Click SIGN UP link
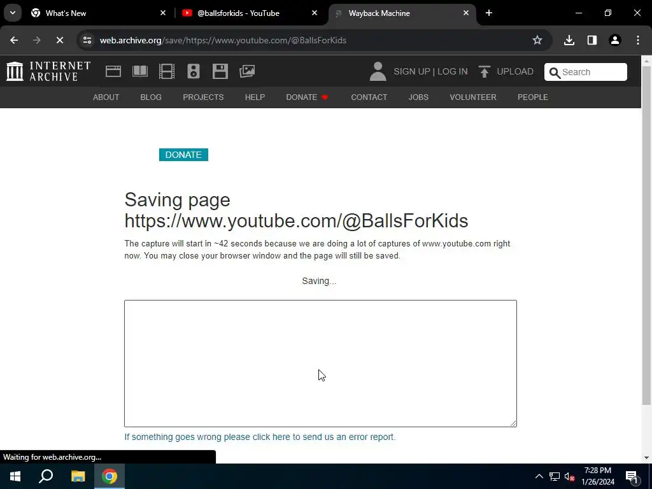The width and height of the screenshot is (652, 489). (x=412, y=71)
